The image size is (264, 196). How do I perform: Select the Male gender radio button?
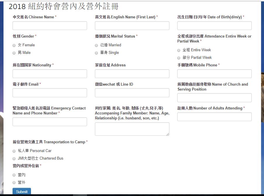(x=14, y=53)
